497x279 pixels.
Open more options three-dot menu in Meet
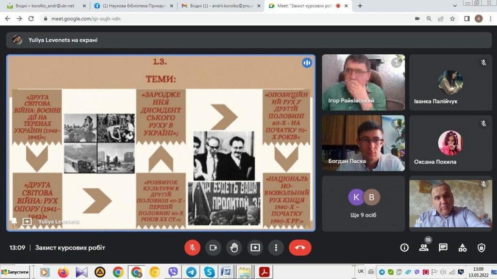(x=276, y=248)
